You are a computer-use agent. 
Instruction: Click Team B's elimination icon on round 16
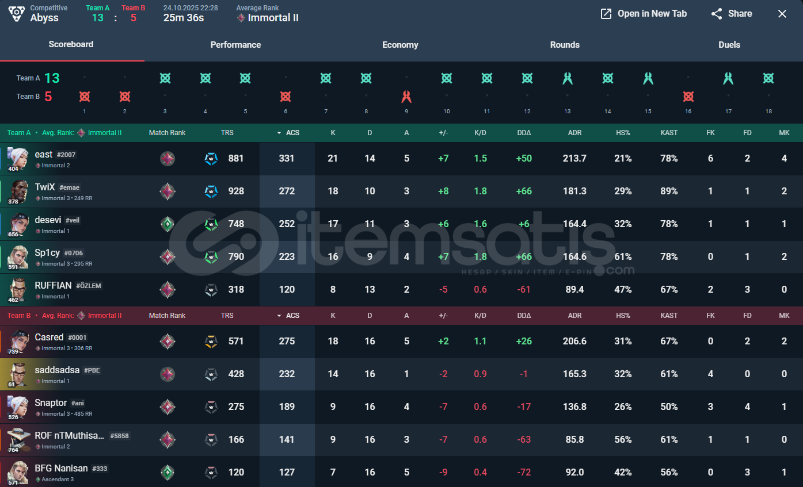click(688, 95)
